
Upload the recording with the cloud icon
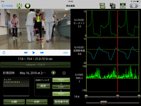click(x=54, y=73)
